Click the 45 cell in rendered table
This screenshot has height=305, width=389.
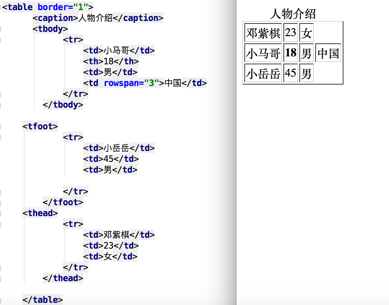tap(290, 73)
